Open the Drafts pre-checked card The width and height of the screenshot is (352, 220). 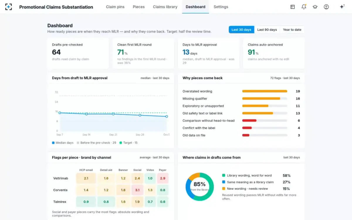(78, 53)
